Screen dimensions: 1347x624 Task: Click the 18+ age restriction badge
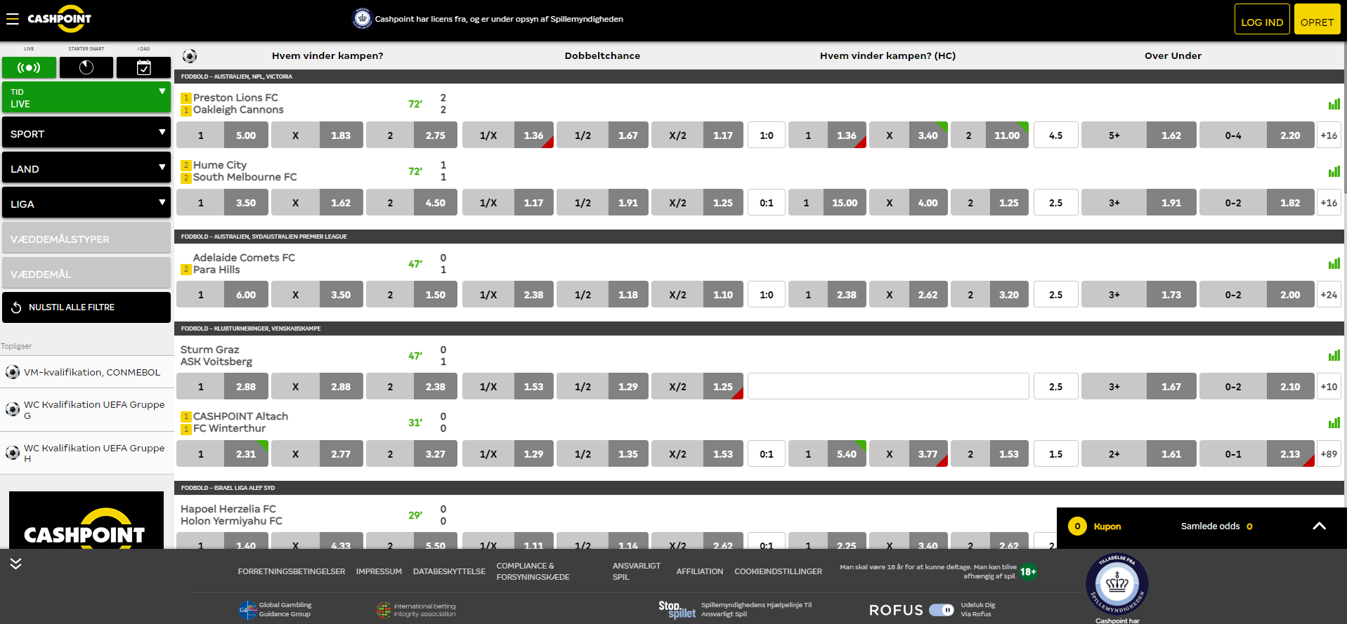[x=1028, y=571]
